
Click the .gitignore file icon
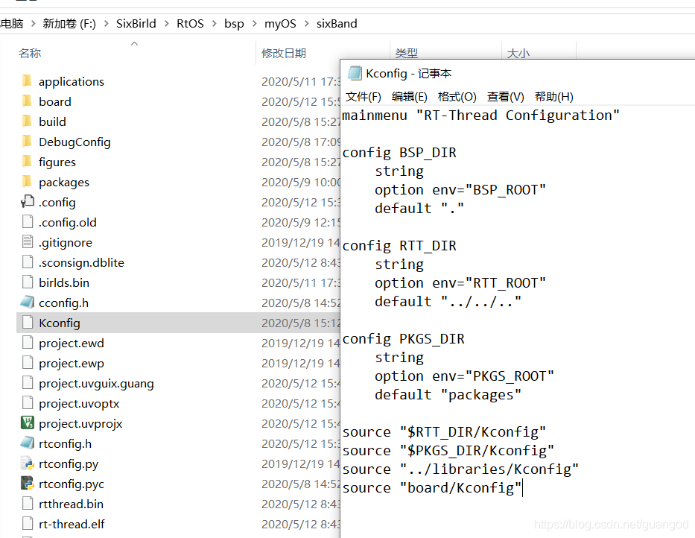pos(28,242)
